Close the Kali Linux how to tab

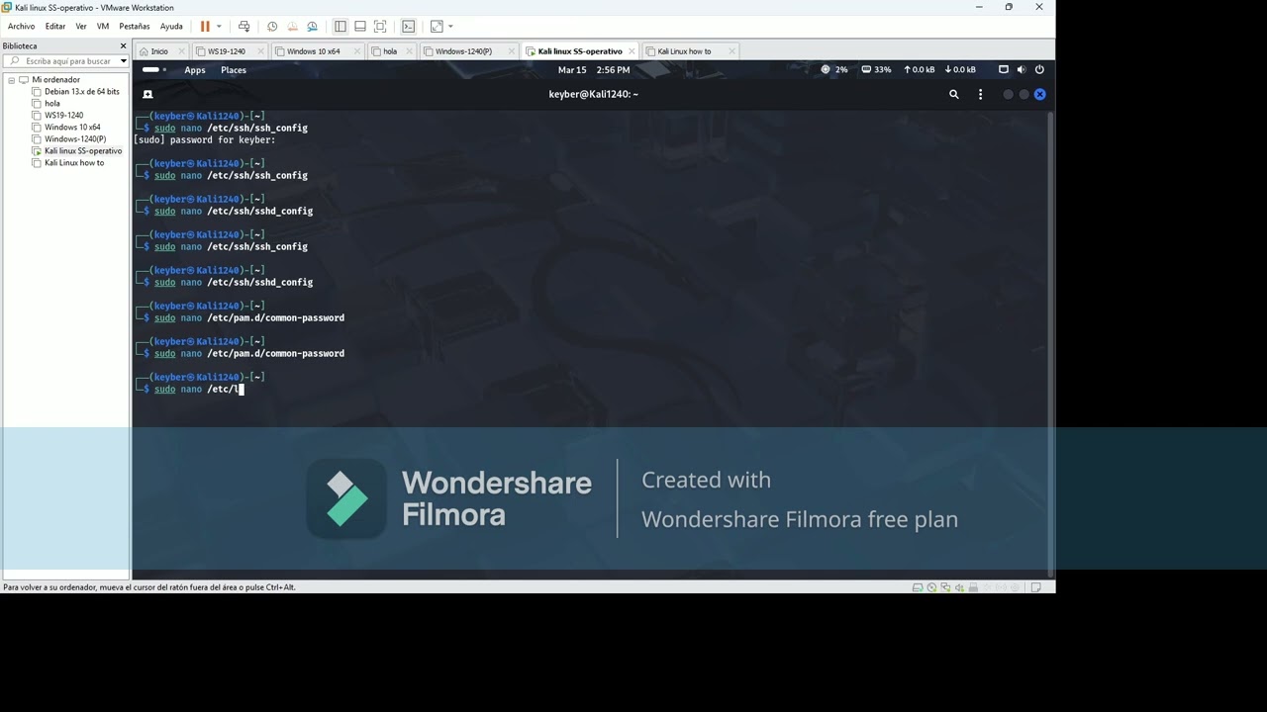click(731, 51)
